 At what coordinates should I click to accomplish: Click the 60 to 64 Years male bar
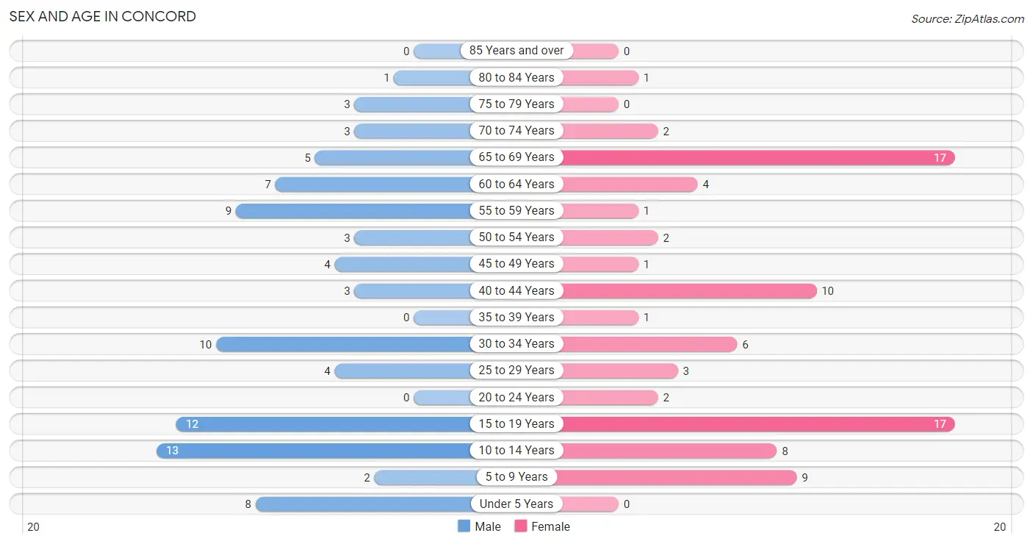point(374,185)
